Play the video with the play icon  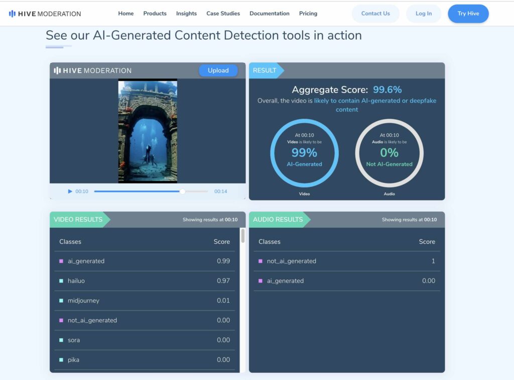click(x=70, y=192)
